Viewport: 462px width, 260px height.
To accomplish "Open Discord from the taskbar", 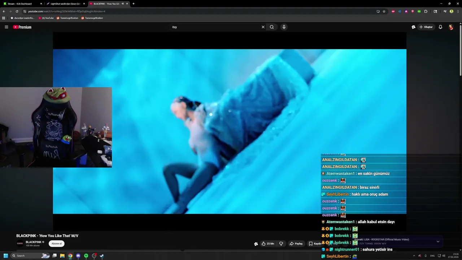I will point(78,256).
